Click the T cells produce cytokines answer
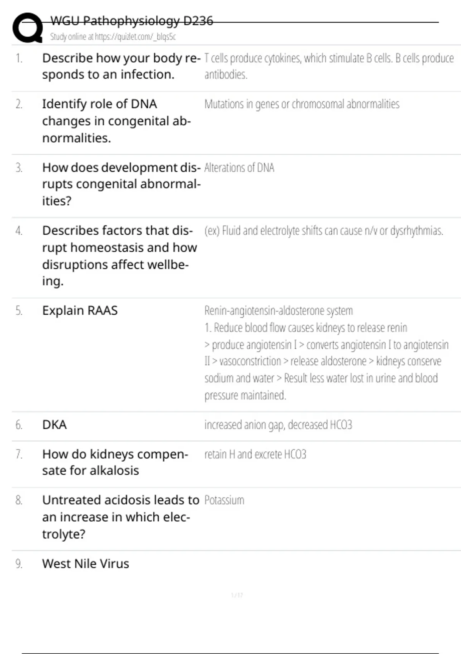Viewport: 461px width, 654px height. (x=329, y=66)
